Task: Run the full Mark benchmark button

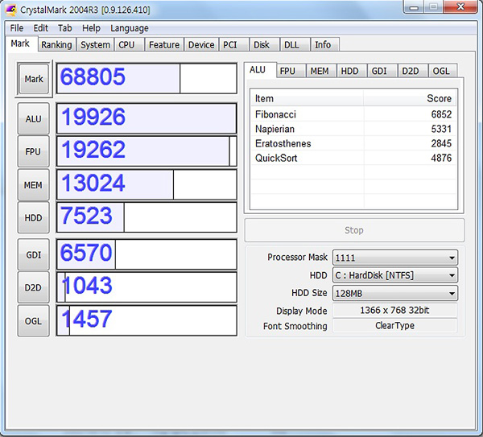Action: [34, 79]
